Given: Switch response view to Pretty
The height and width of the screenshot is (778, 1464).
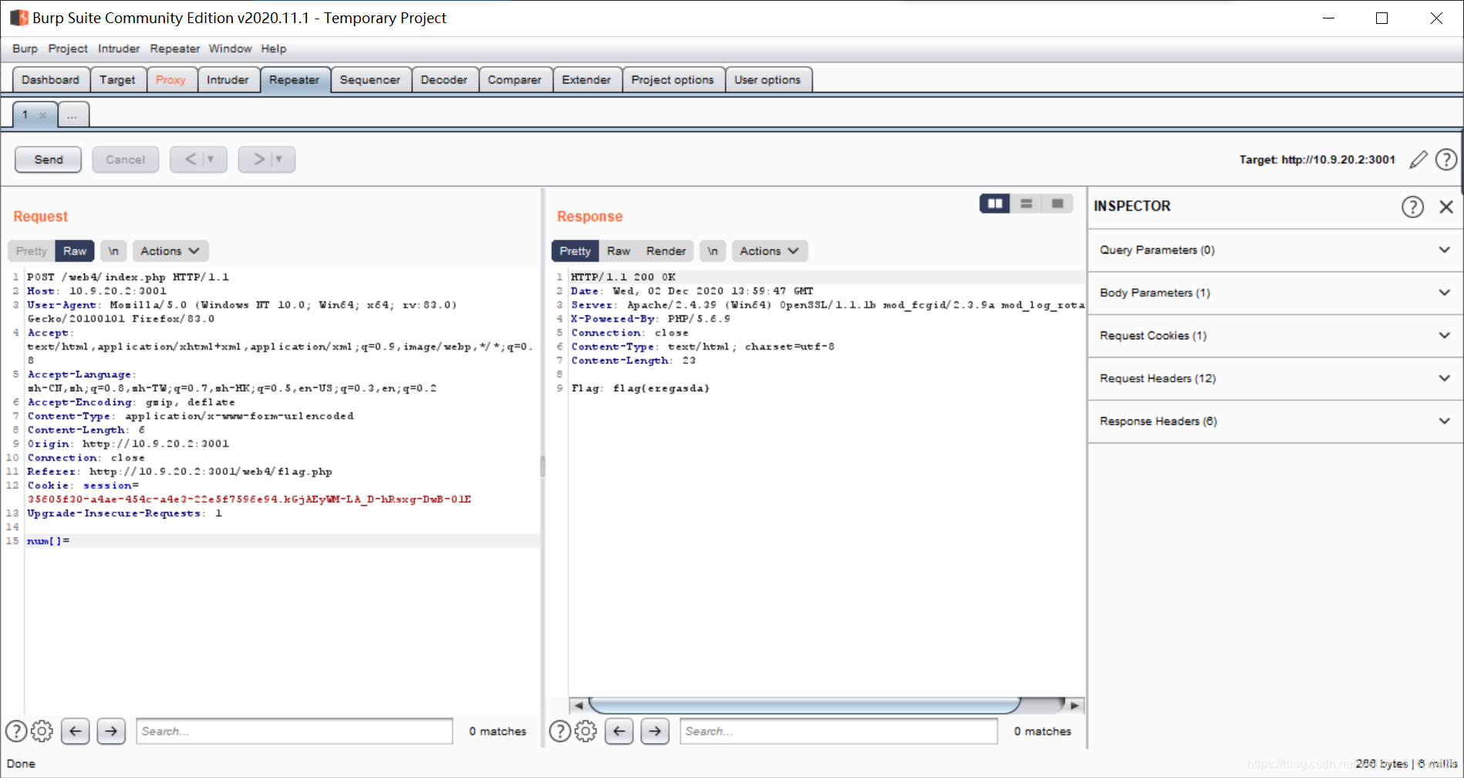Looking at the screenshot, I should (575, 251).
